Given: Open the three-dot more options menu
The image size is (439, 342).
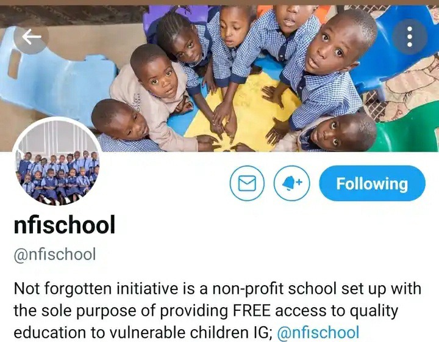Looking at the screenshot, I should tap(410, 37).
